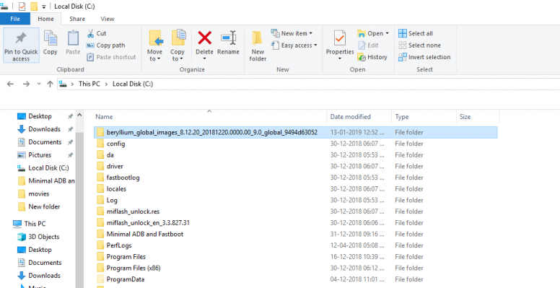This screenshot has height=288, width=560.
Task: Open the Move to command
Action: click(x=154, y=45)
